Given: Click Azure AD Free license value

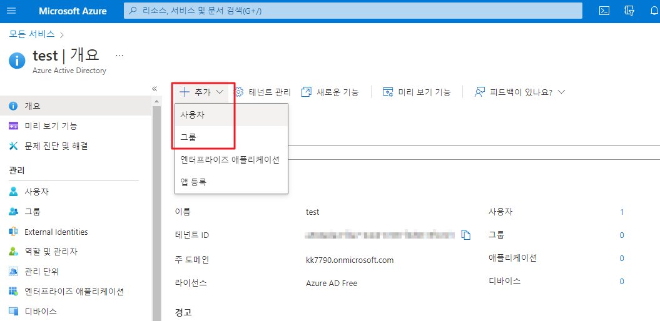Looking at the screenshot, I should 332,283.
